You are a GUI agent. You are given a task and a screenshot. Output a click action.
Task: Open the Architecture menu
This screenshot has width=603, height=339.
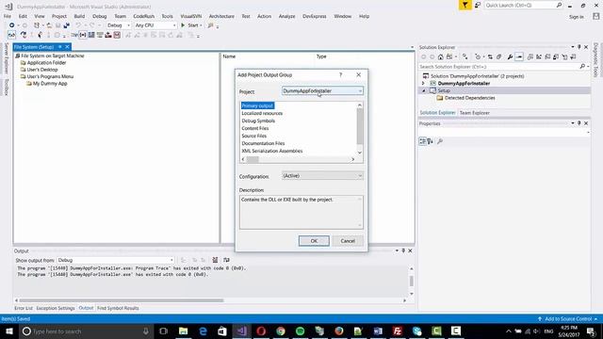coord(221,16)
